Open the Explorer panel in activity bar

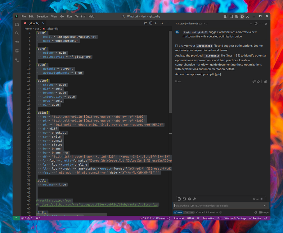pyautogui.click(x=17, y=24)
